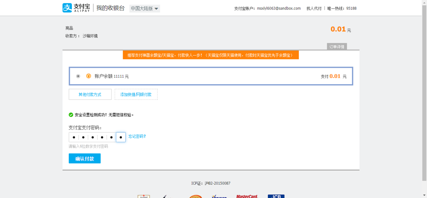Click the 请输入6位数字支付密码 hint
The width and height of the screenshot is (427, 198).
[88, 146]
